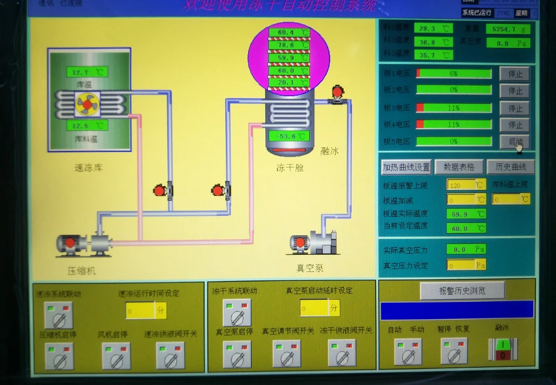Click the 60.4 ℃ top plate reading
The image size is (556, 385).
289,32
